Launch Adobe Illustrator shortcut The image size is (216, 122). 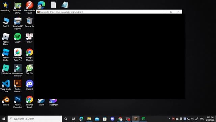(x=18, y=86)
